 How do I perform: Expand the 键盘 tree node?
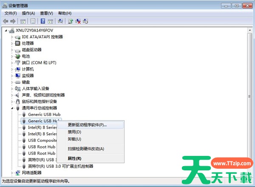pos(12,82)
